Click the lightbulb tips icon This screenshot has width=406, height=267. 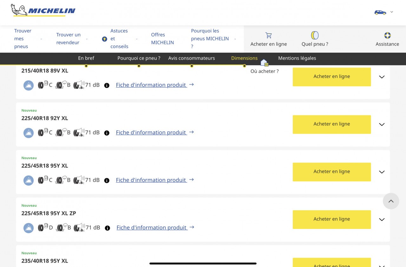pos(104,39)
